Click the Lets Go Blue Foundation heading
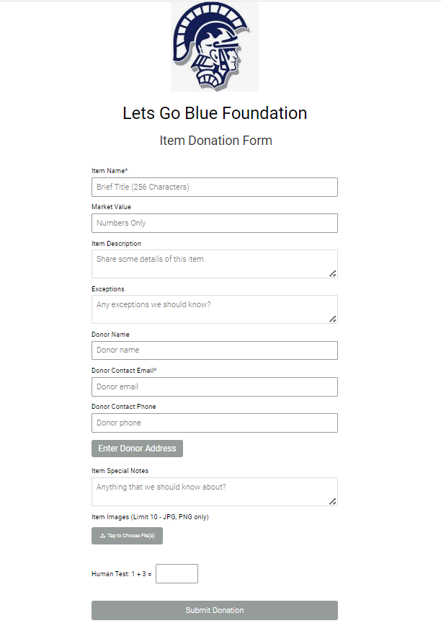This screenshot has width=441, height=631. point(215,113)
